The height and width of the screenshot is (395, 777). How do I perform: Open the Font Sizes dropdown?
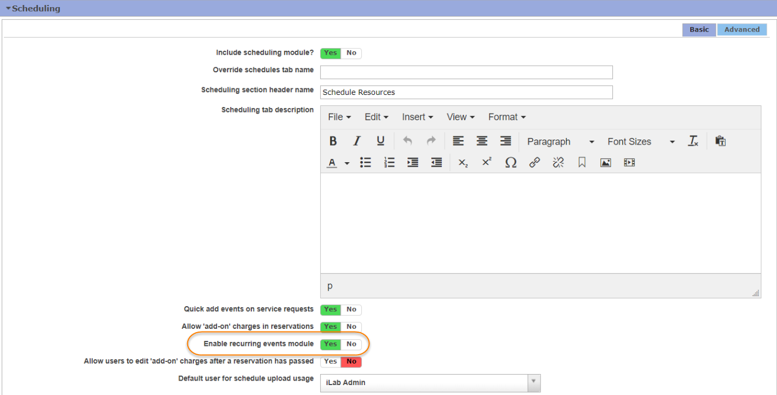641,142
